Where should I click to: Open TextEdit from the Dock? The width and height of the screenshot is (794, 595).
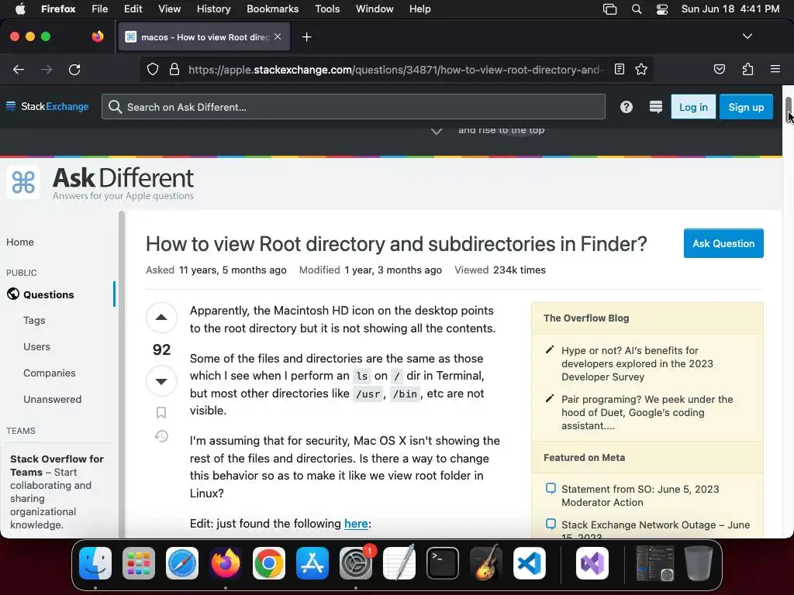click(399, 563)
